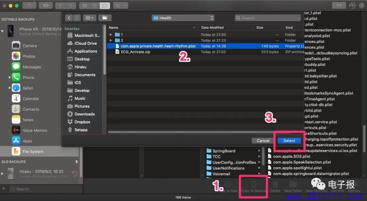Screen dimensions: 367x201
Task: Click the iMazing sidebar Search field
Action: pos(46,189)
